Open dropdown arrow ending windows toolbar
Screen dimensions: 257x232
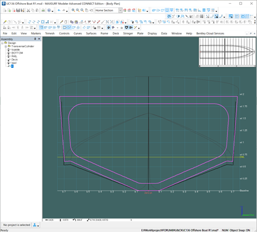[x=216, y=11]
